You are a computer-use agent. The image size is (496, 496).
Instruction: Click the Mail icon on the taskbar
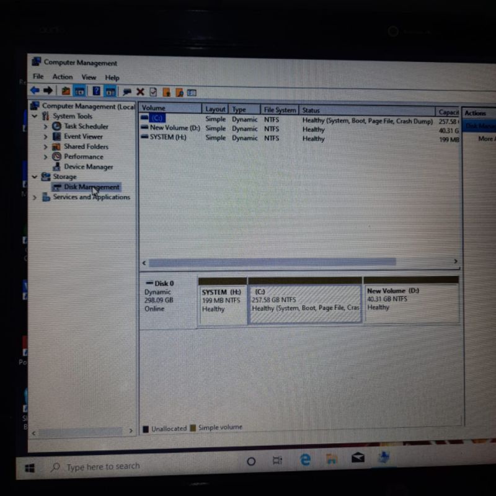click(358, 459)
